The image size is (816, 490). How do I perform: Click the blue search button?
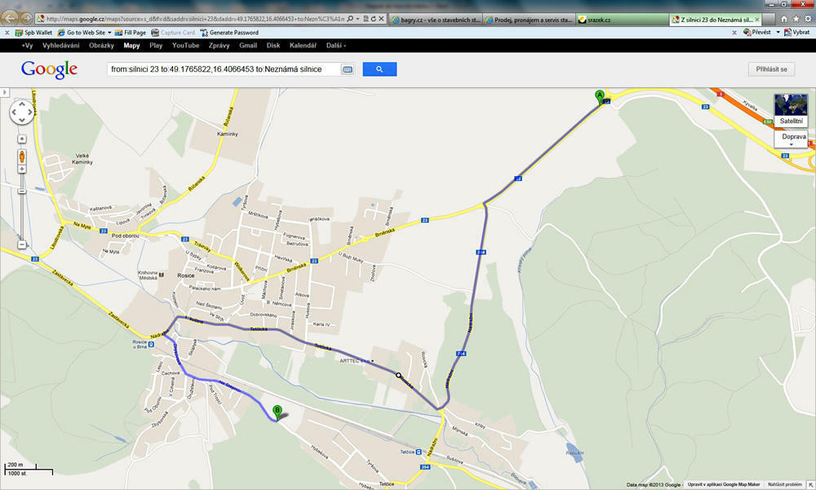379,69
